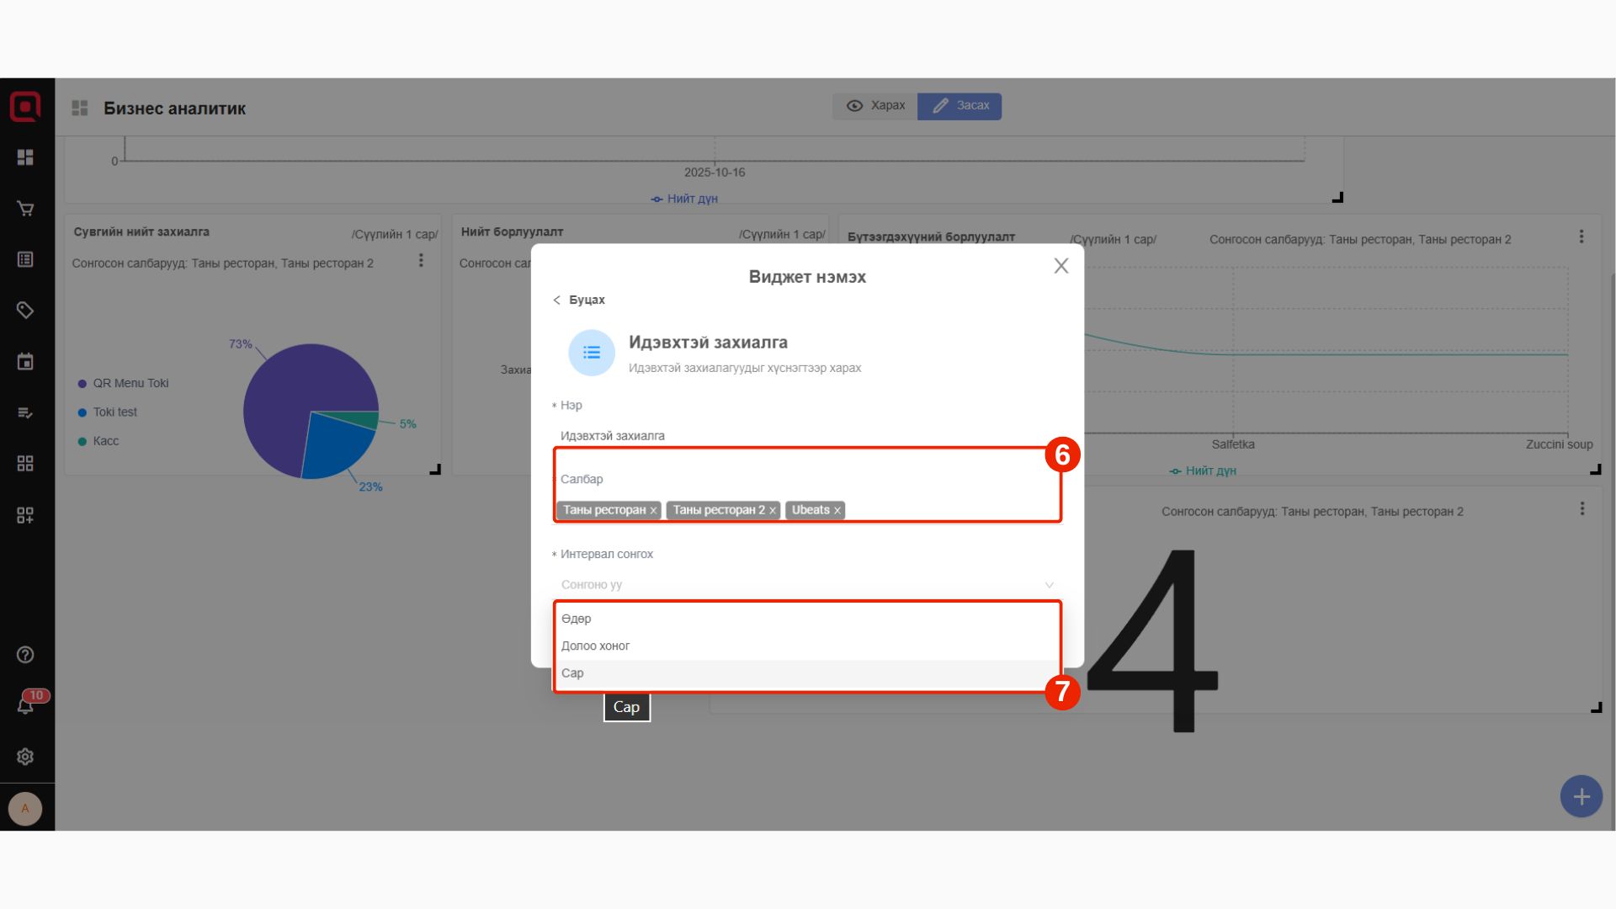Expand the Интервал сонгох dropdown
The width and height of the screenshot is (1616, 909).
(x=806, y=585)
